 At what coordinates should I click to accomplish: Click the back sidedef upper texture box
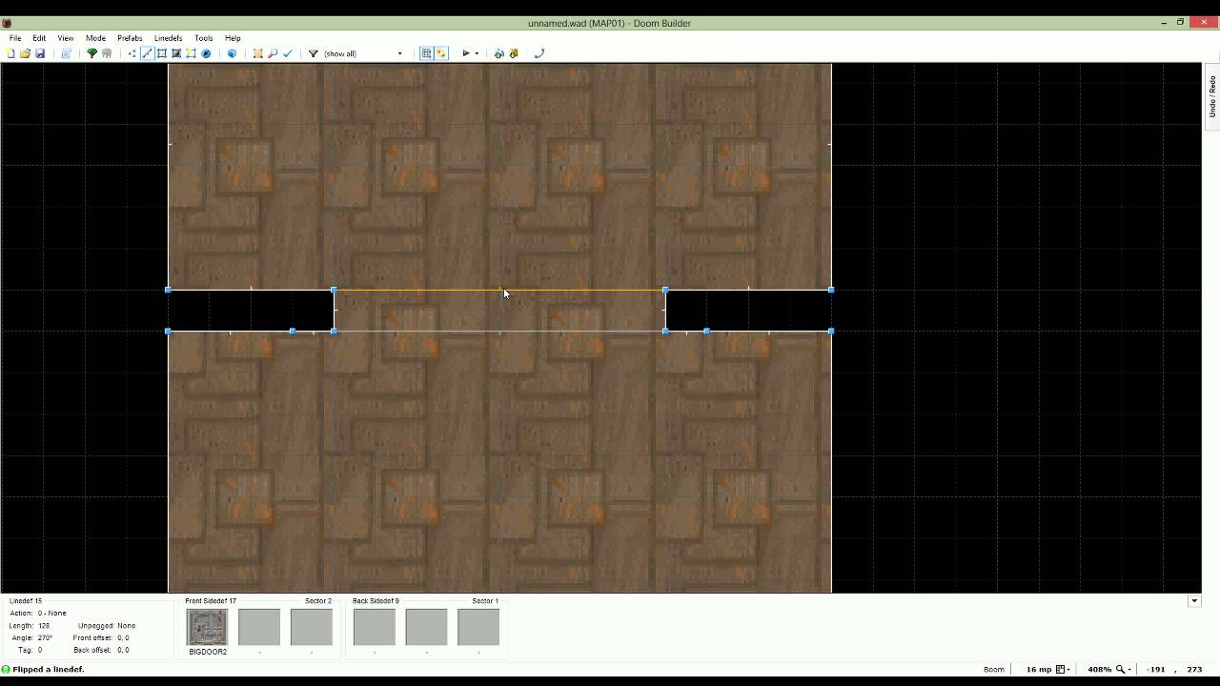click(x=374, y=628)
